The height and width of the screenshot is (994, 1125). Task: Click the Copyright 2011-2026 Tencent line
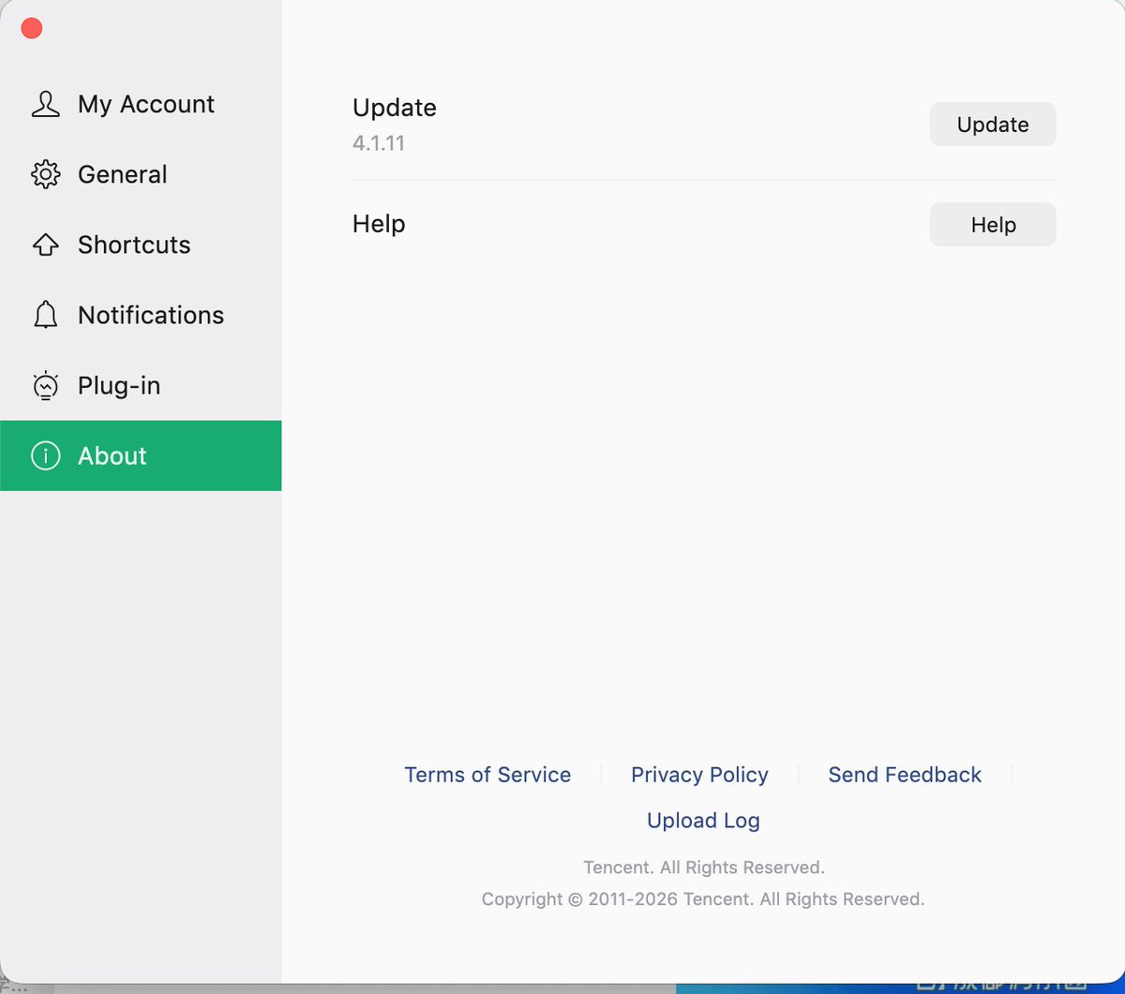coord(703,899)
